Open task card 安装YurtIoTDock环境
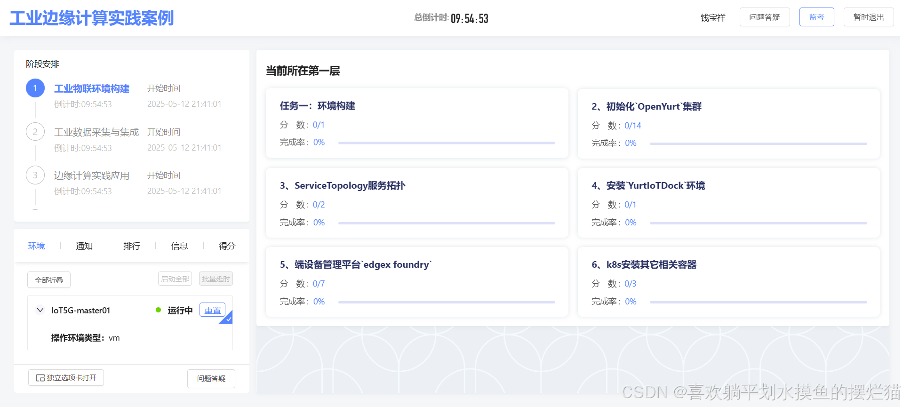Image resolution: width=903 pixels, height=407 pixels. (729, 203)
